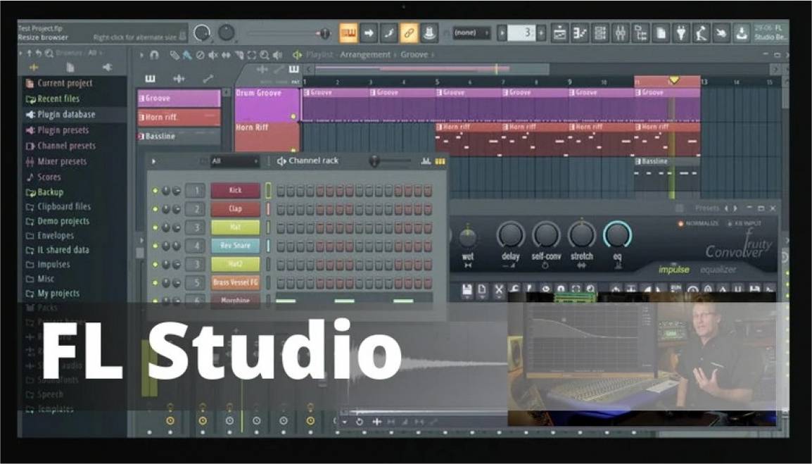
Task: Select the slip tool double-arrow icon
Action: click(x=227, y=54)
